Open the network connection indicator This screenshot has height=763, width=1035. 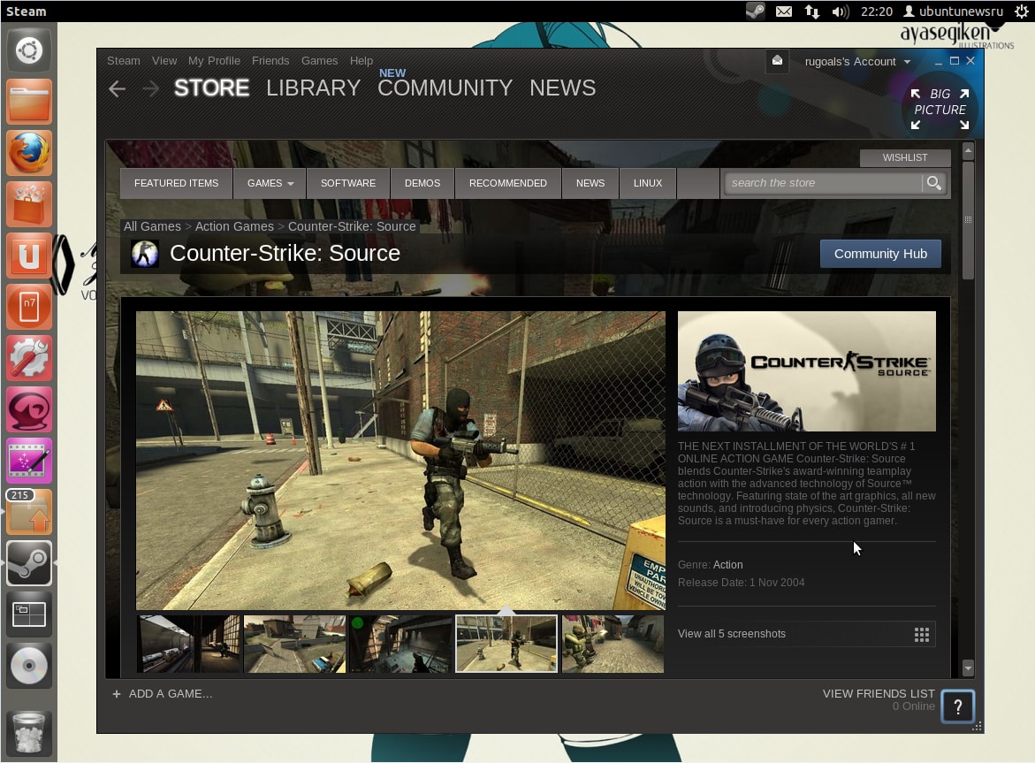click(x=812, y=11)
